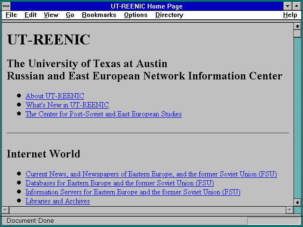Click the vertical scrollbar down arrow
Viewport: 303px width, 227px height.
297,202
